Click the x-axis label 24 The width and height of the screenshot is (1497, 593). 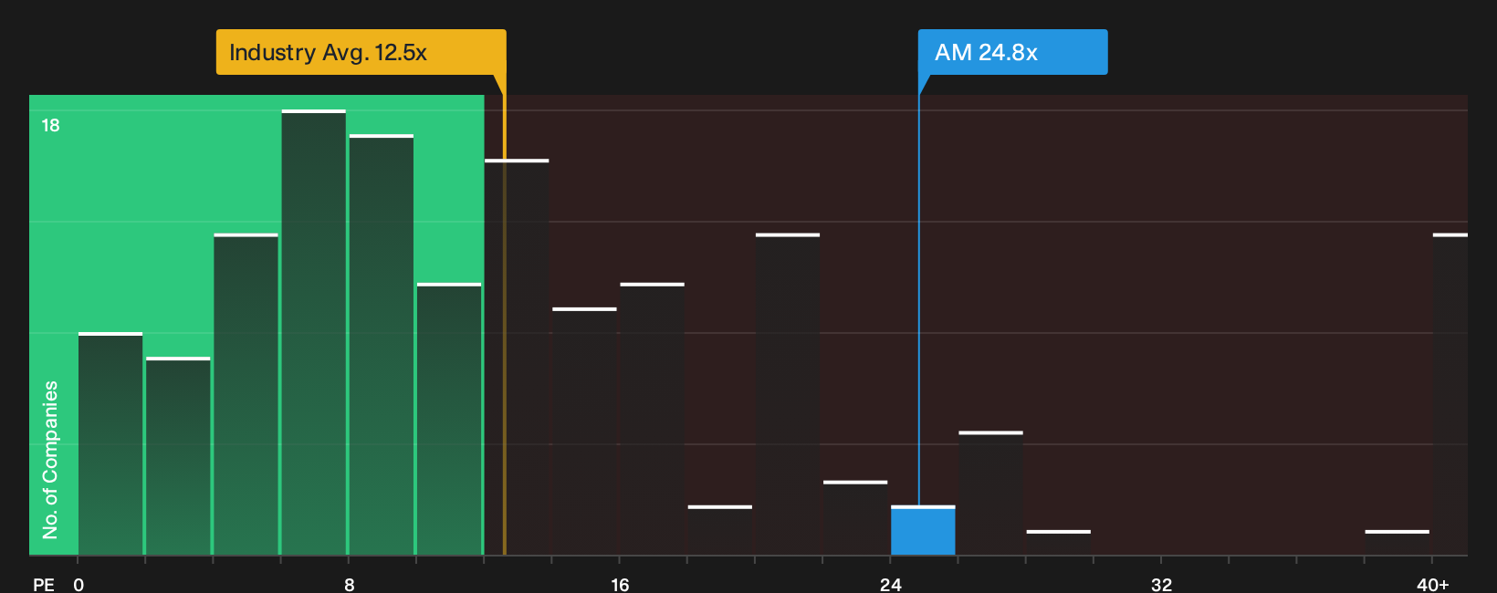point(891,584)
